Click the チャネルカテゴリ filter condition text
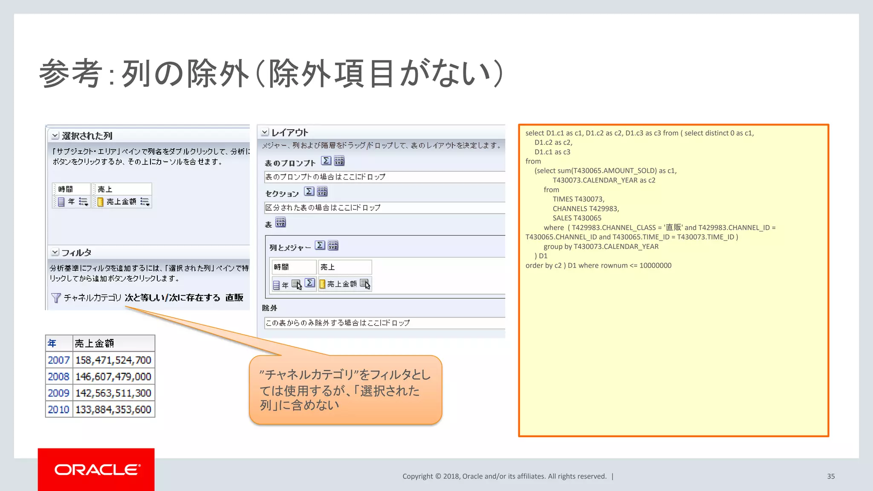This screenshot has width=873, height=491. pos(153,297)
